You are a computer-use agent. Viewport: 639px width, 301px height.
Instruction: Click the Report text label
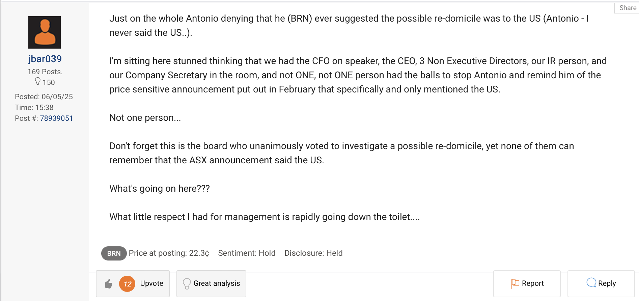coord(533,283)
